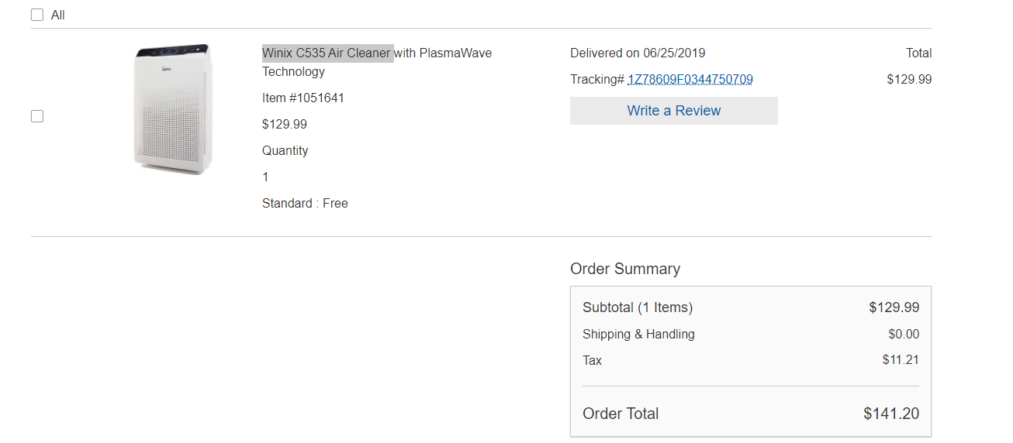Viewport: 1013px width, 443px height.
Task: Click the Order Summary heading
Action: [625, 270]
